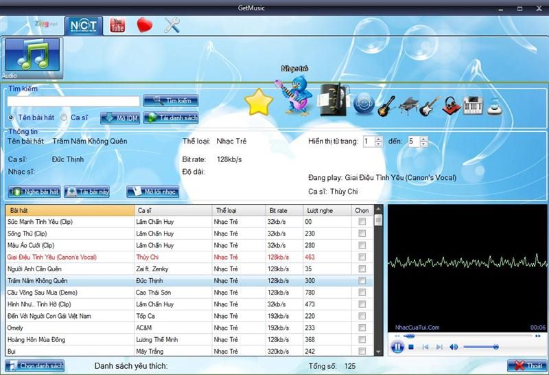Choose the grand piano genre icon
This screenshot has width=549, height=375.
pos(408,106)
